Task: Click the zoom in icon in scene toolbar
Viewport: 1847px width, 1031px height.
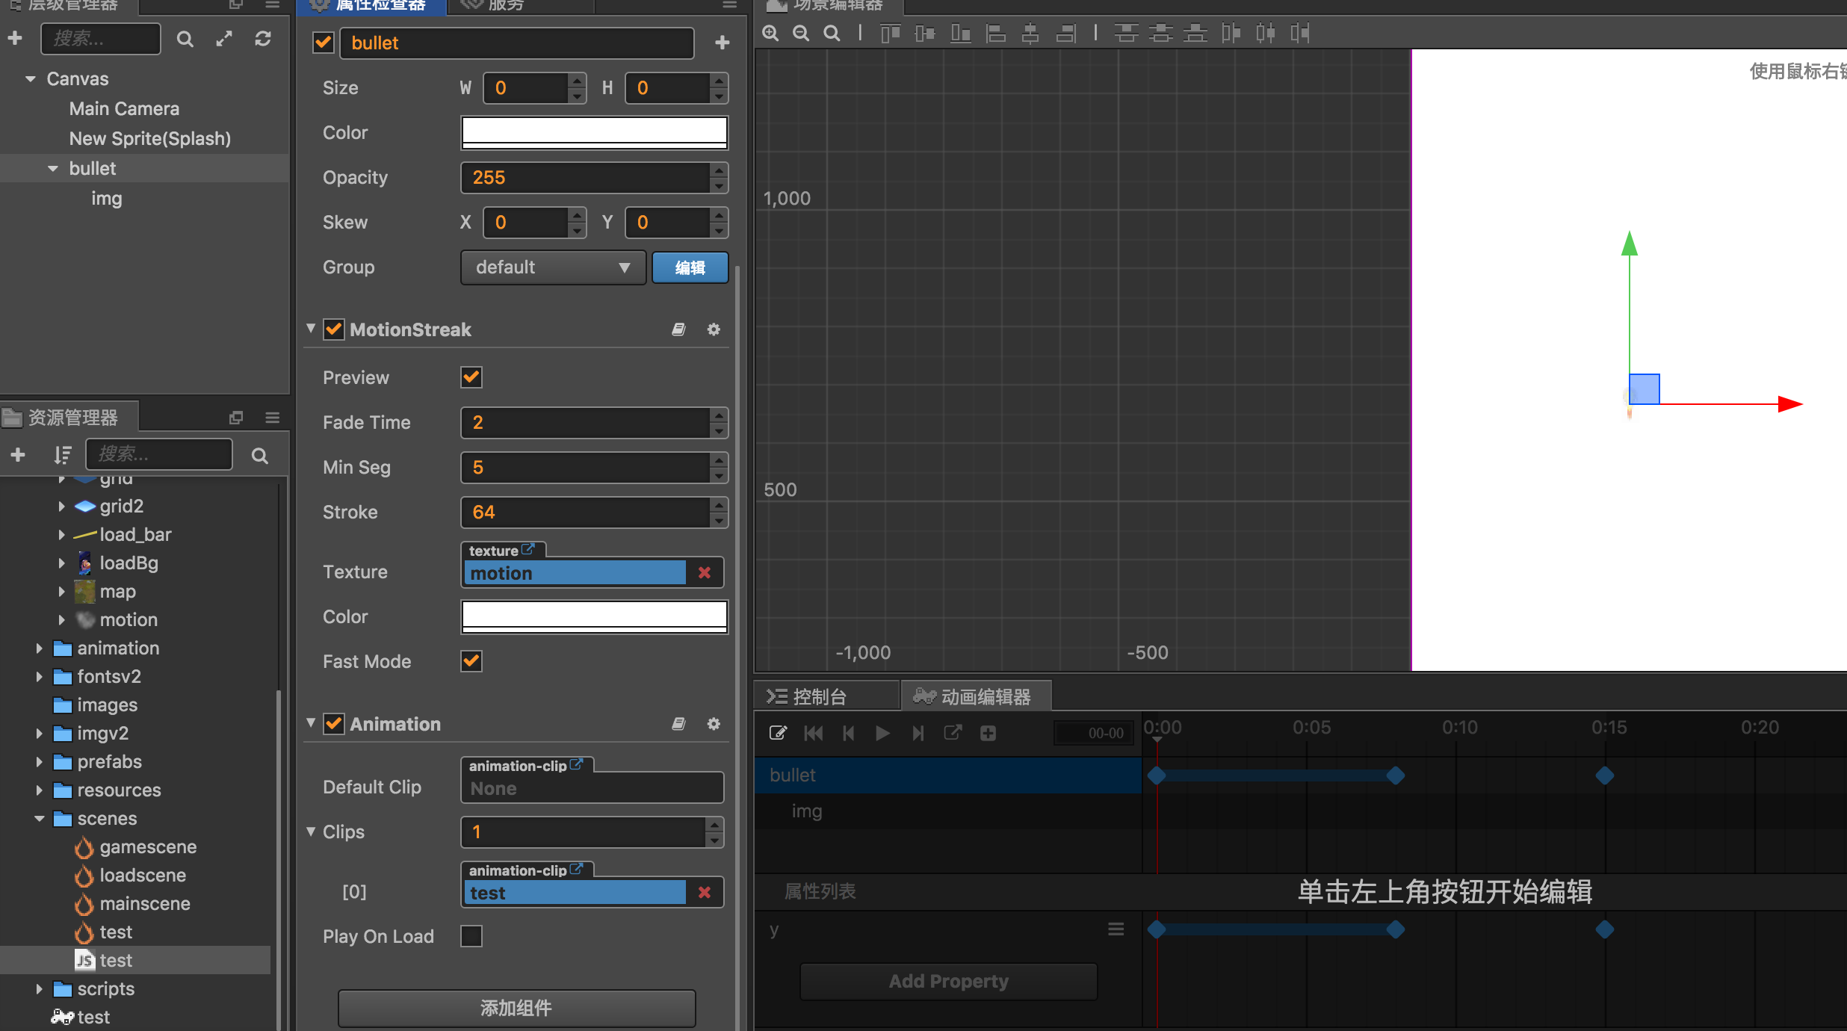Action: pyautogui.click(x=770, y=33)
